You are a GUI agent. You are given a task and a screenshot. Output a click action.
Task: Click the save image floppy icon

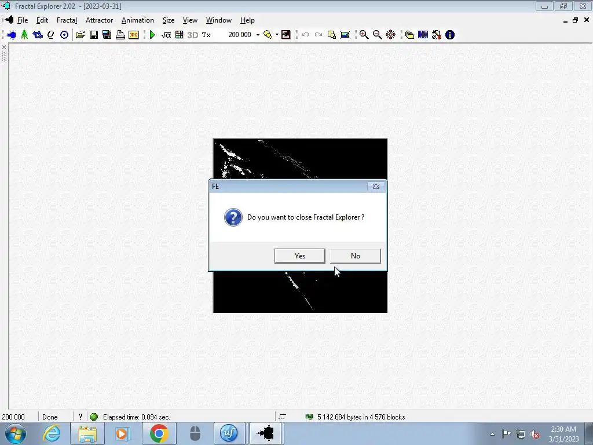107,35
